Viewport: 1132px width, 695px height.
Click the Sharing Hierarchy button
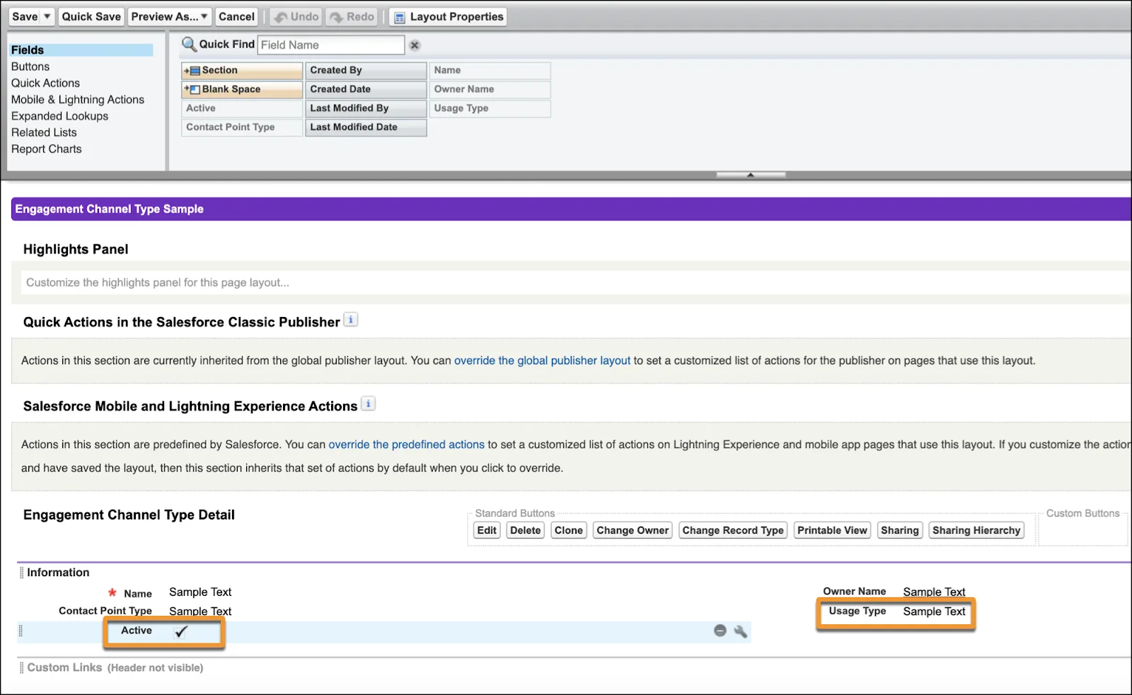[976, 531]
